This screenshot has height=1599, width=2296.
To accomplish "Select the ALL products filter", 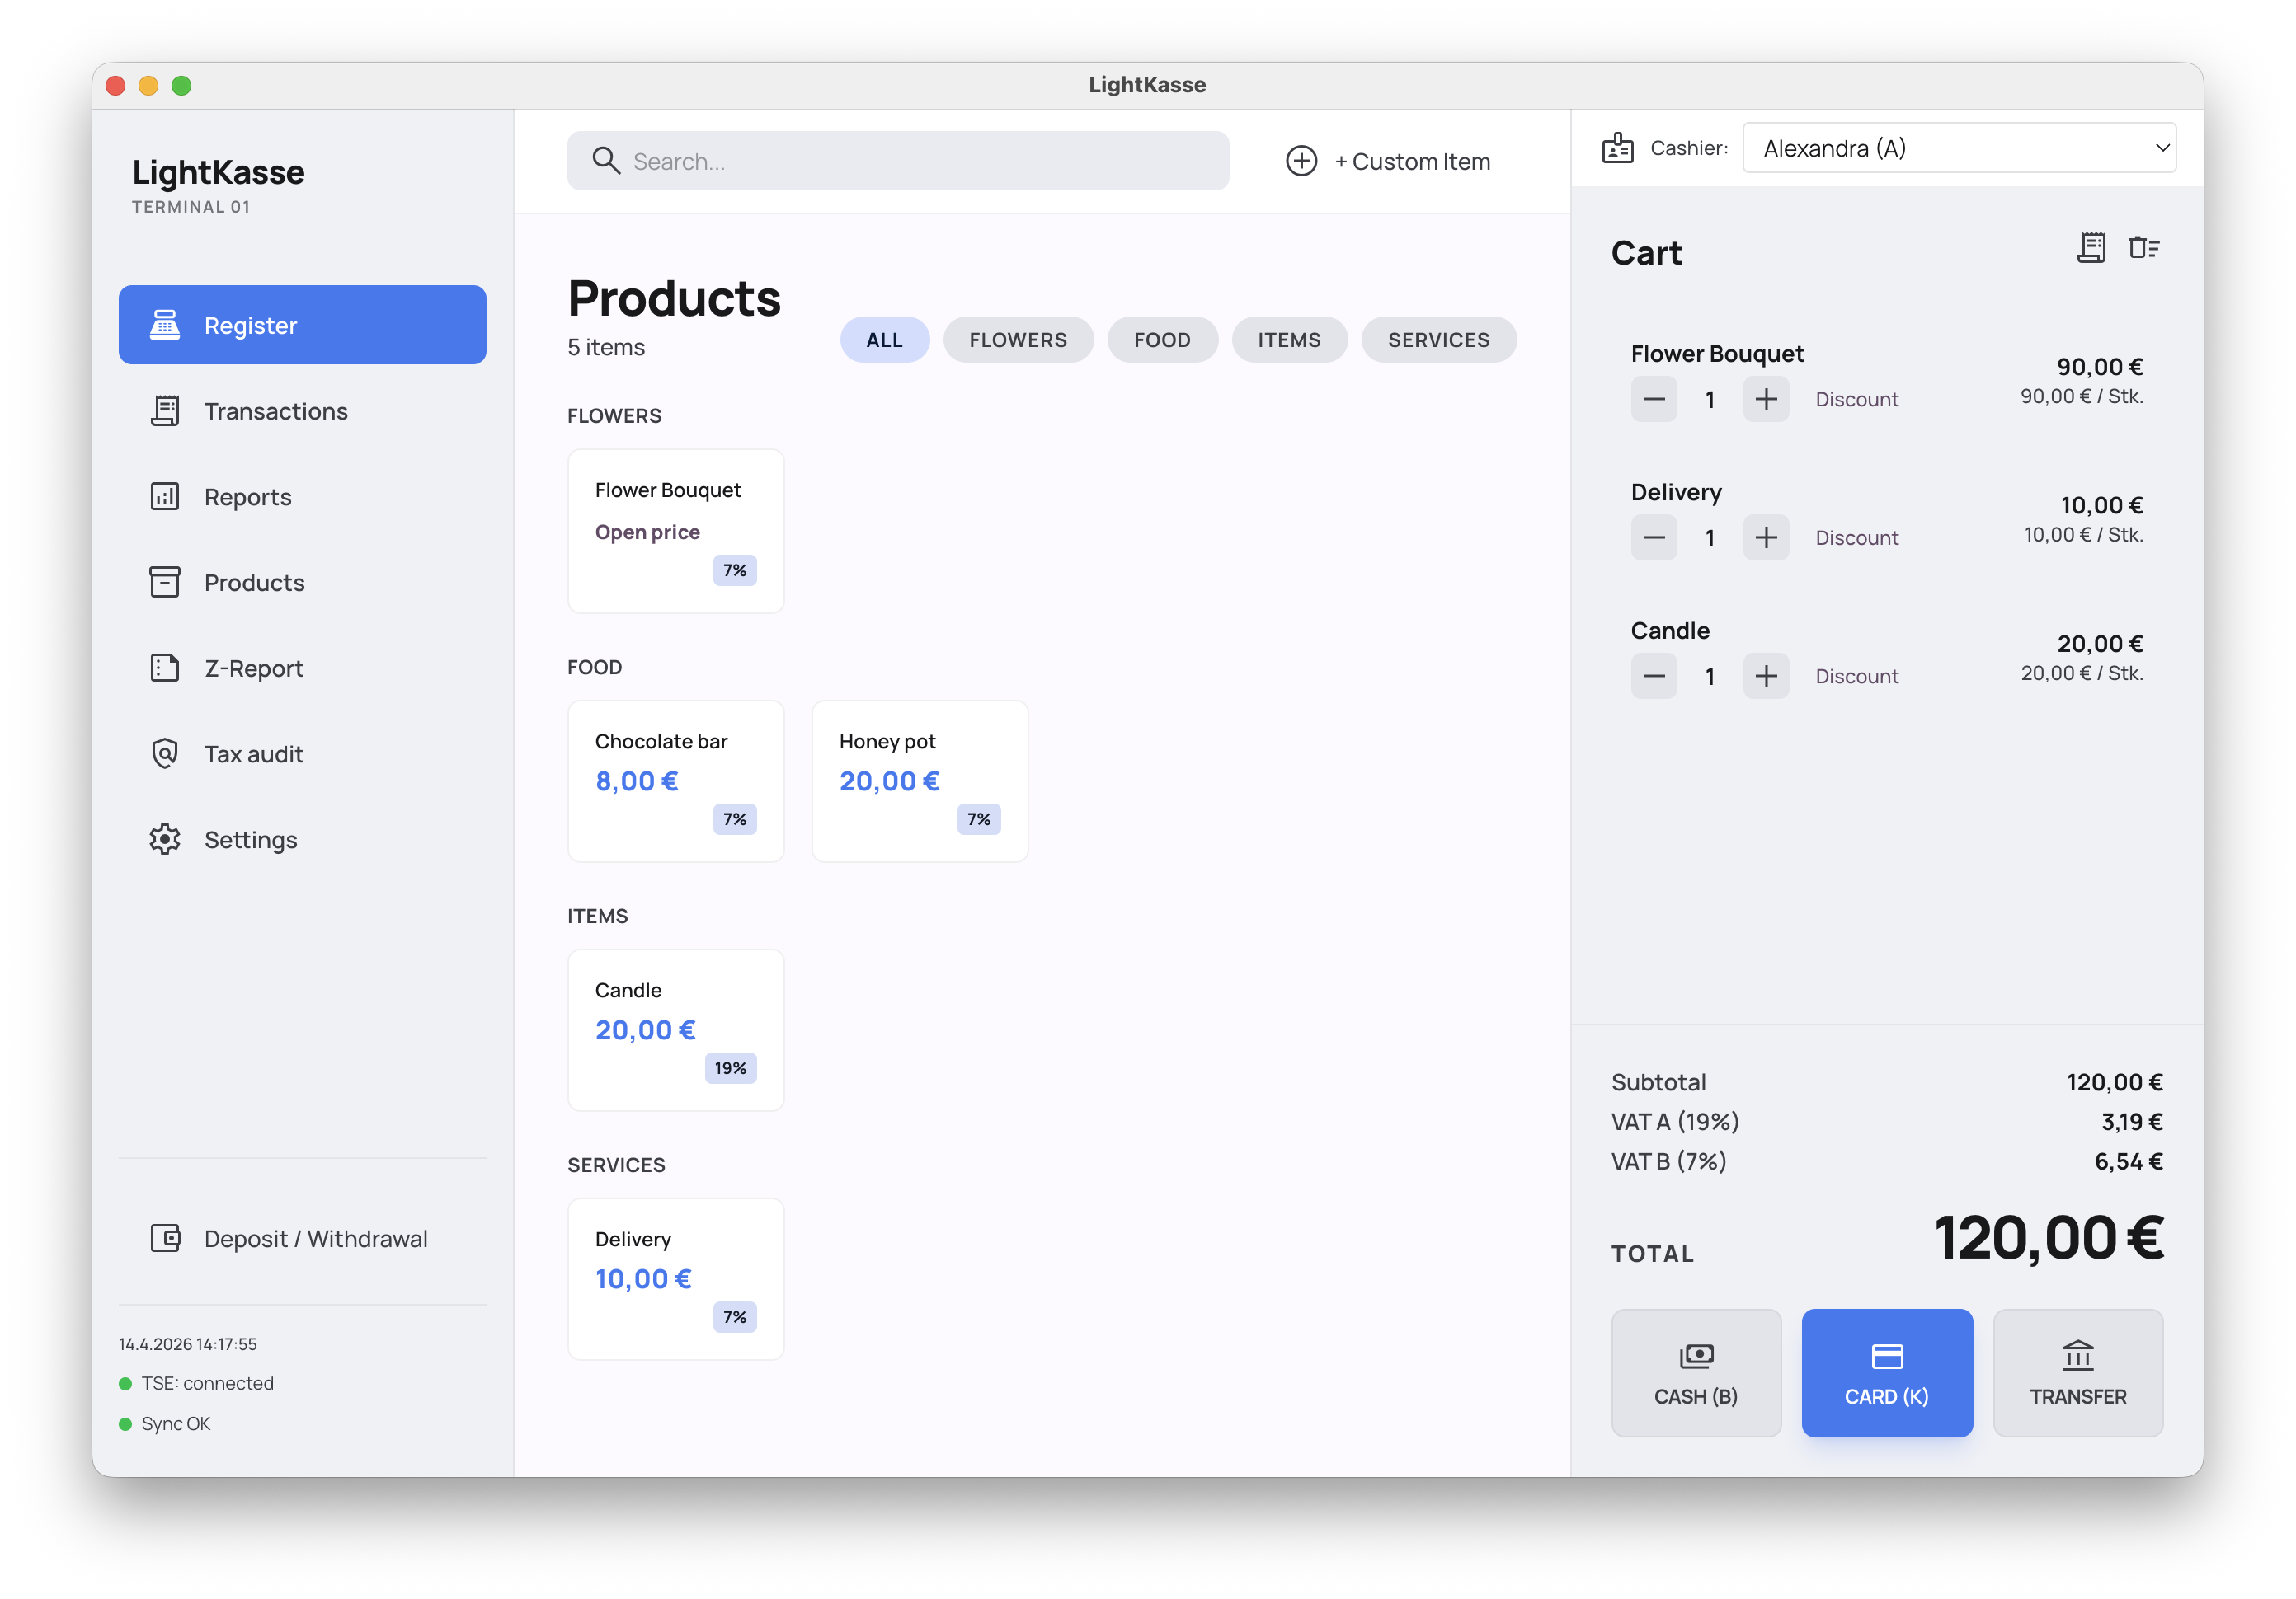I will 883,339.
